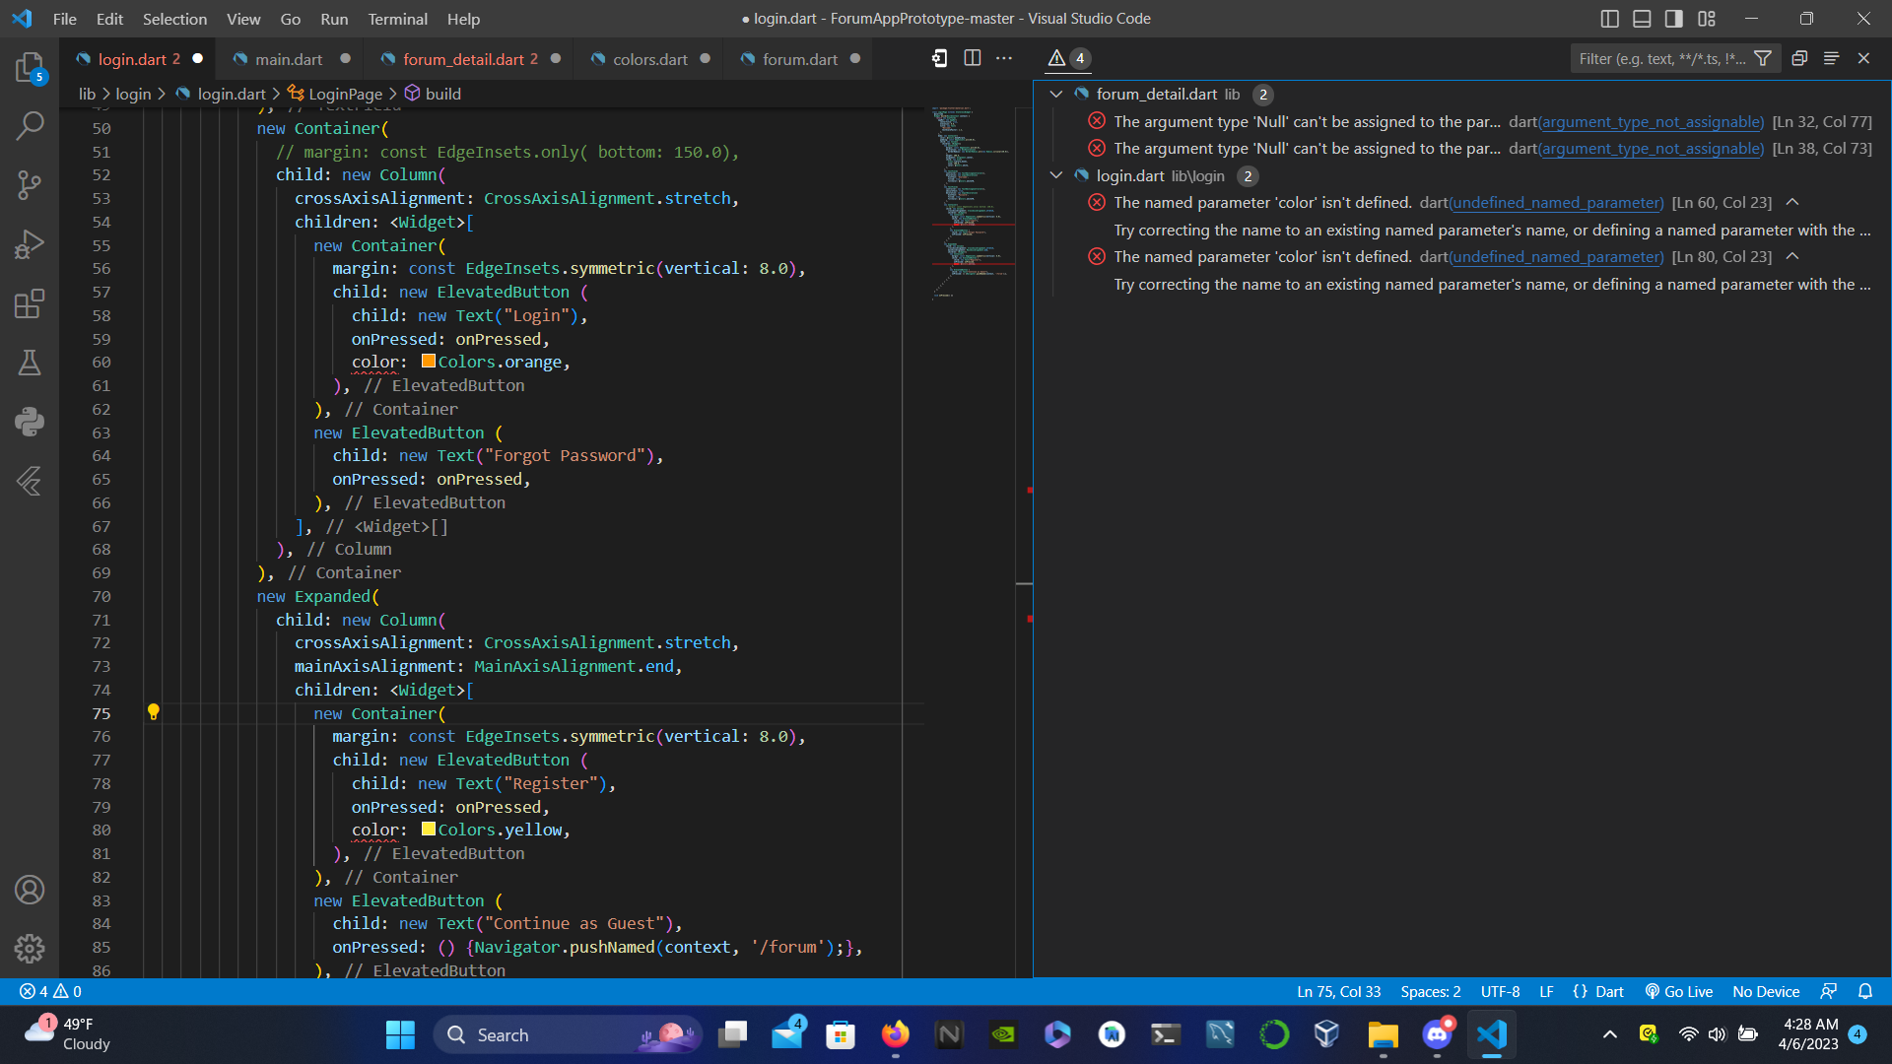
Task: Open the Search view in the activity bar
Action: pos(30,126)
